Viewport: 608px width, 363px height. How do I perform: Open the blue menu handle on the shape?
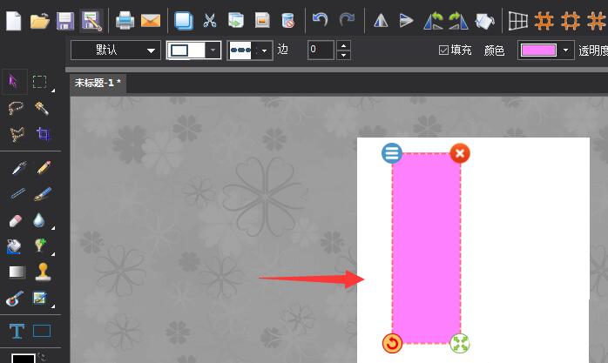[392, 153]
